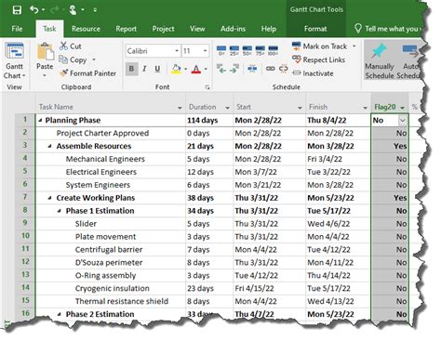Viewport: 441px width, 341px height.
Task: Select the Auto Schedule button
Action: click(x=409, y=61)
